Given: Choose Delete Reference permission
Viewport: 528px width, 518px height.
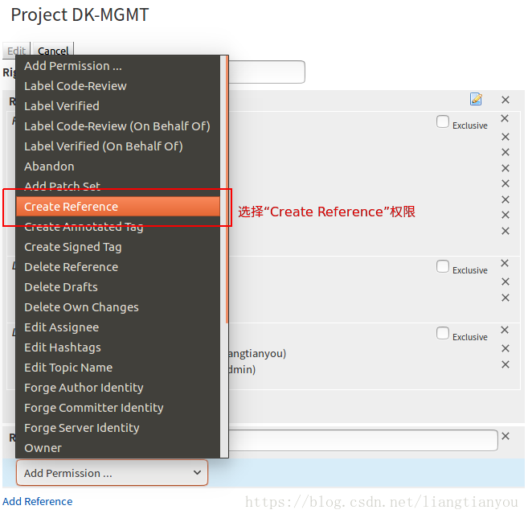Looking at the screenshot, I should pyautogui.click(x=118, y=267).
